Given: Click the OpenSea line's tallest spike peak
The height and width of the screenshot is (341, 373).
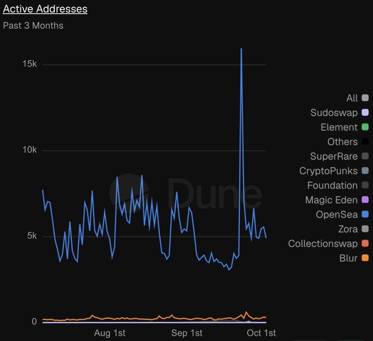Looking at the screenshot, I should (x=241, y=49).
